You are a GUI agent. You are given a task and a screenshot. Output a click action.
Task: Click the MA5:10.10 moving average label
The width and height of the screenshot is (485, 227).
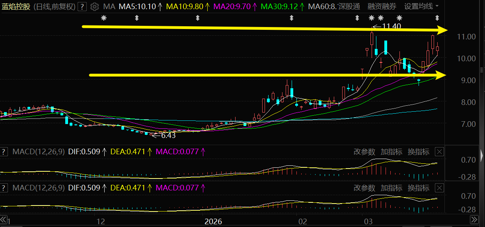point(138,7)
